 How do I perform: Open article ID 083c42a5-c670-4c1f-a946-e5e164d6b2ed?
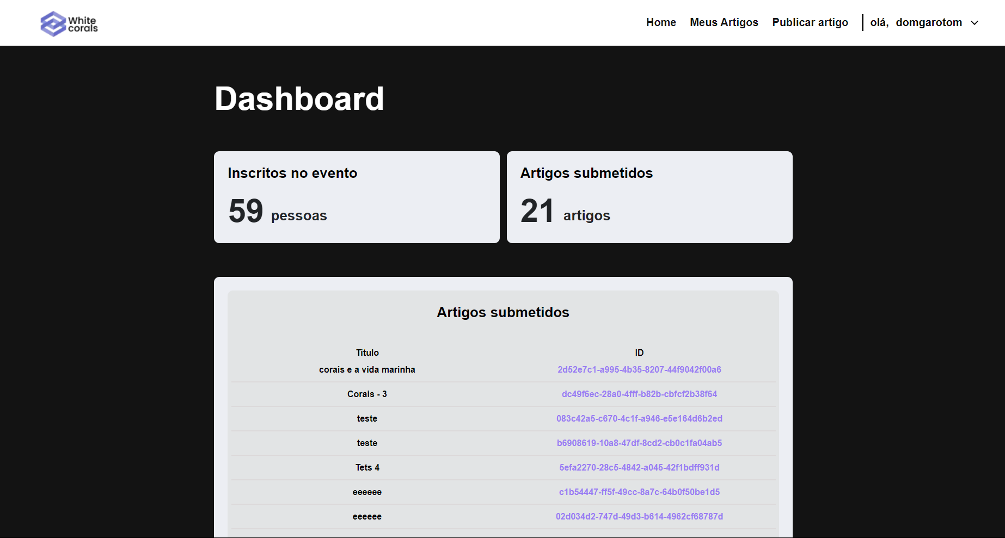click(x=639, y=418)
